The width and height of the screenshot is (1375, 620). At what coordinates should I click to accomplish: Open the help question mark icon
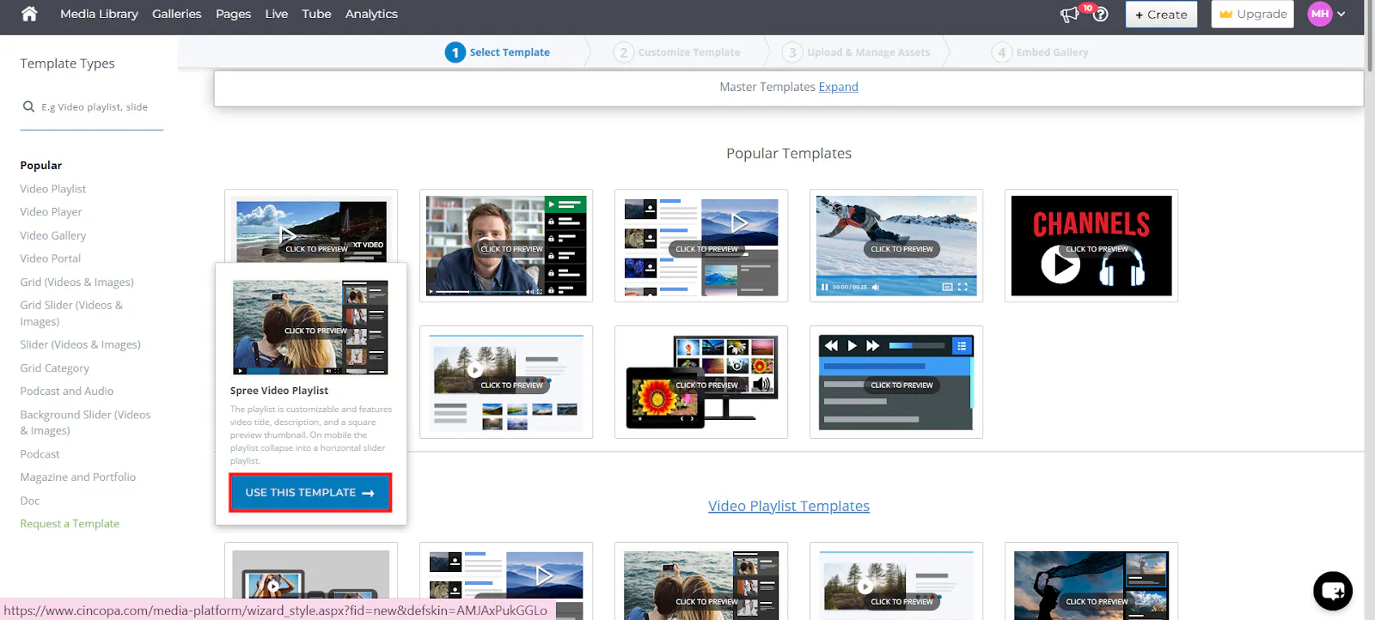tap(1100, 15)
